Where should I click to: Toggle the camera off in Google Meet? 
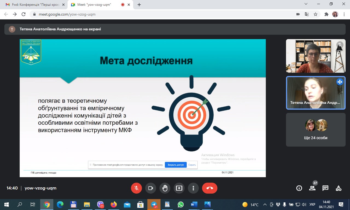[x=151, y=188]
